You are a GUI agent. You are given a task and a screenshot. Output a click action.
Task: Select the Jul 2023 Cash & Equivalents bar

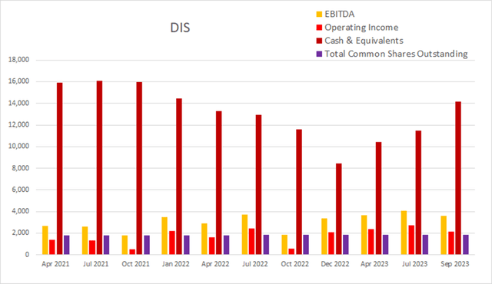(418, 192)
